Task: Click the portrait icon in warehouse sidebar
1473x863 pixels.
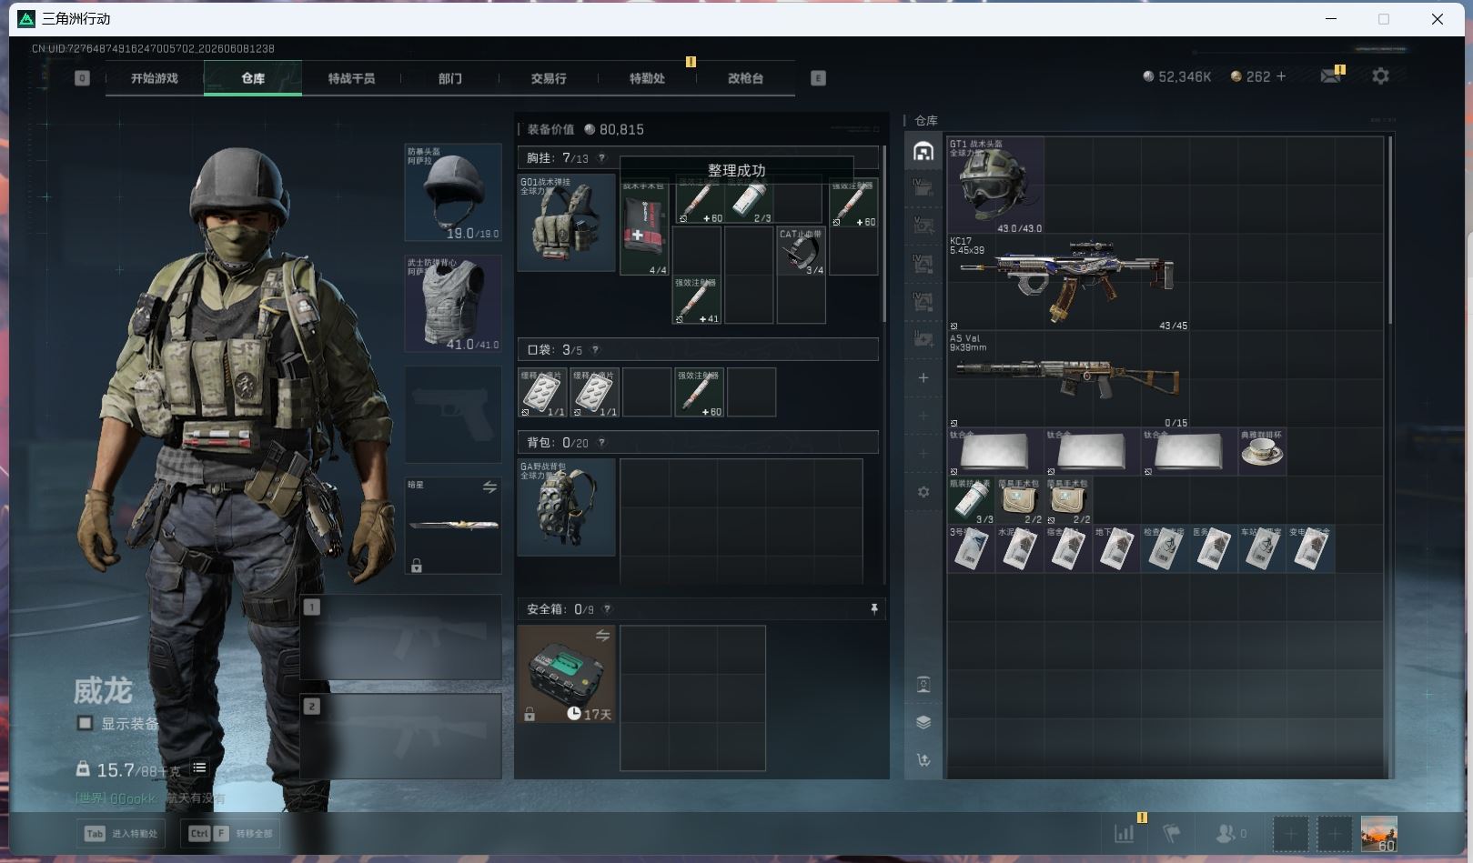Action: tap(923, 685)
